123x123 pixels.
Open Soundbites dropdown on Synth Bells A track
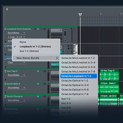click(16, 88)
